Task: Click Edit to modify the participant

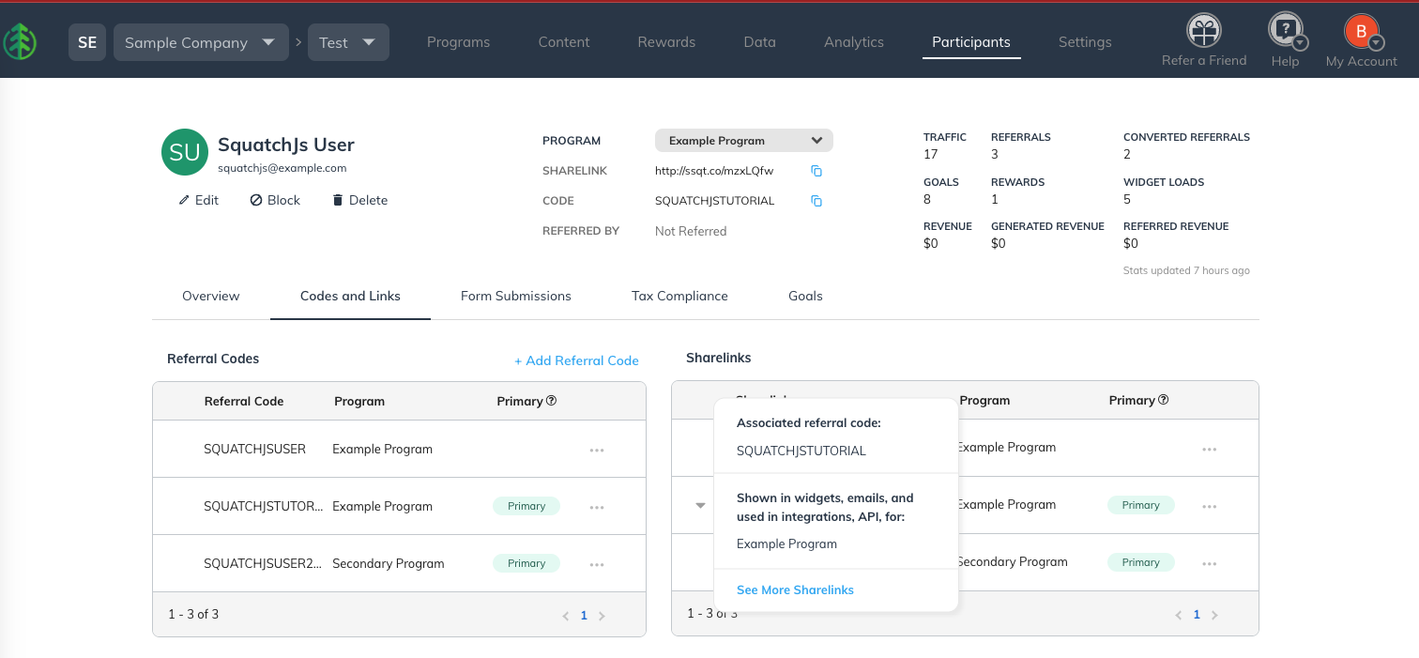Action: [199, 200]
